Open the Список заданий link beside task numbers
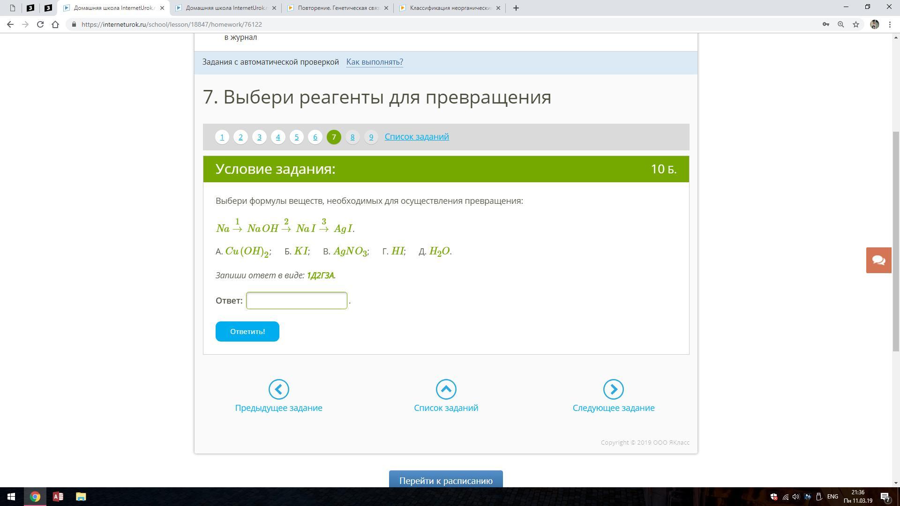Image resolution: width=900 pixels, height=506 pixels. (x=417, y=137)
